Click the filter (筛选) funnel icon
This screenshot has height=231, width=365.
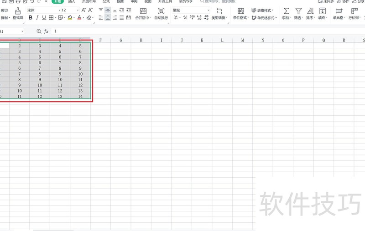[x=298, y=11]
